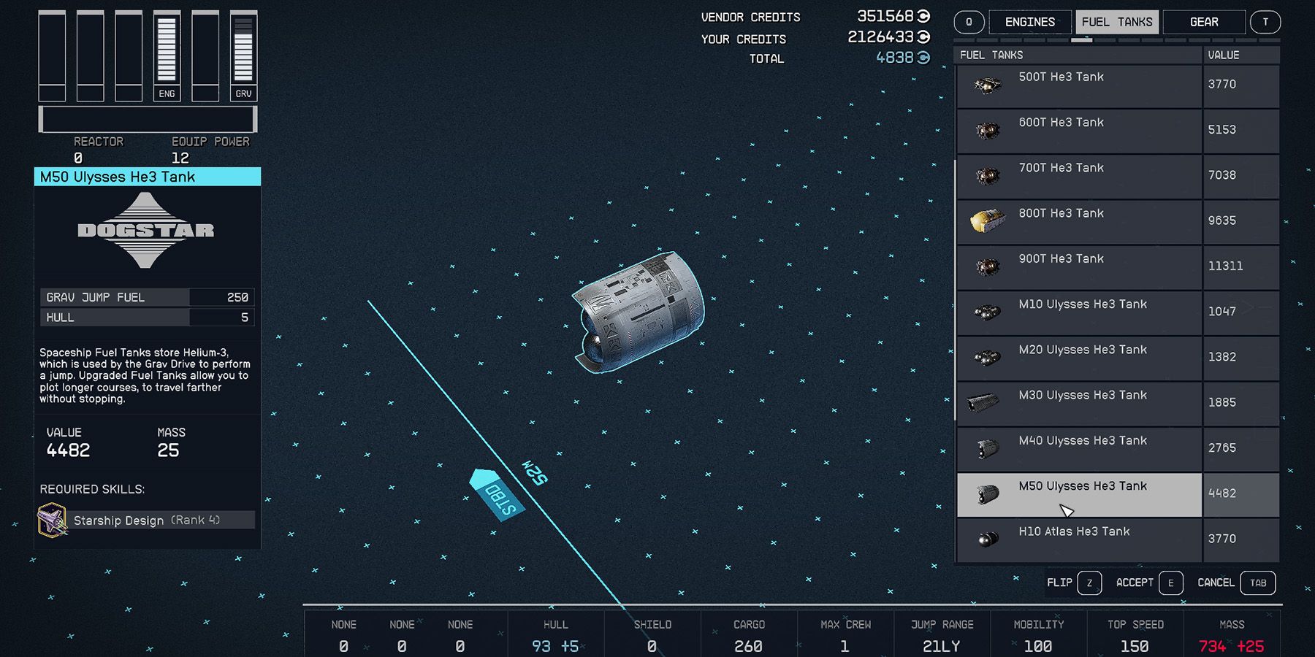Screen dimensions: 1315x657
Task: Open the Fuel Tanks tab
Action: pyautogui.click(x=1117, y=22)
